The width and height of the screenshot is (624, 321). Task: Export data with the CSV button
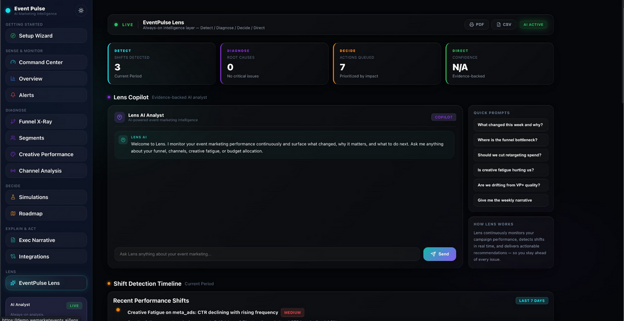[504, 25]
